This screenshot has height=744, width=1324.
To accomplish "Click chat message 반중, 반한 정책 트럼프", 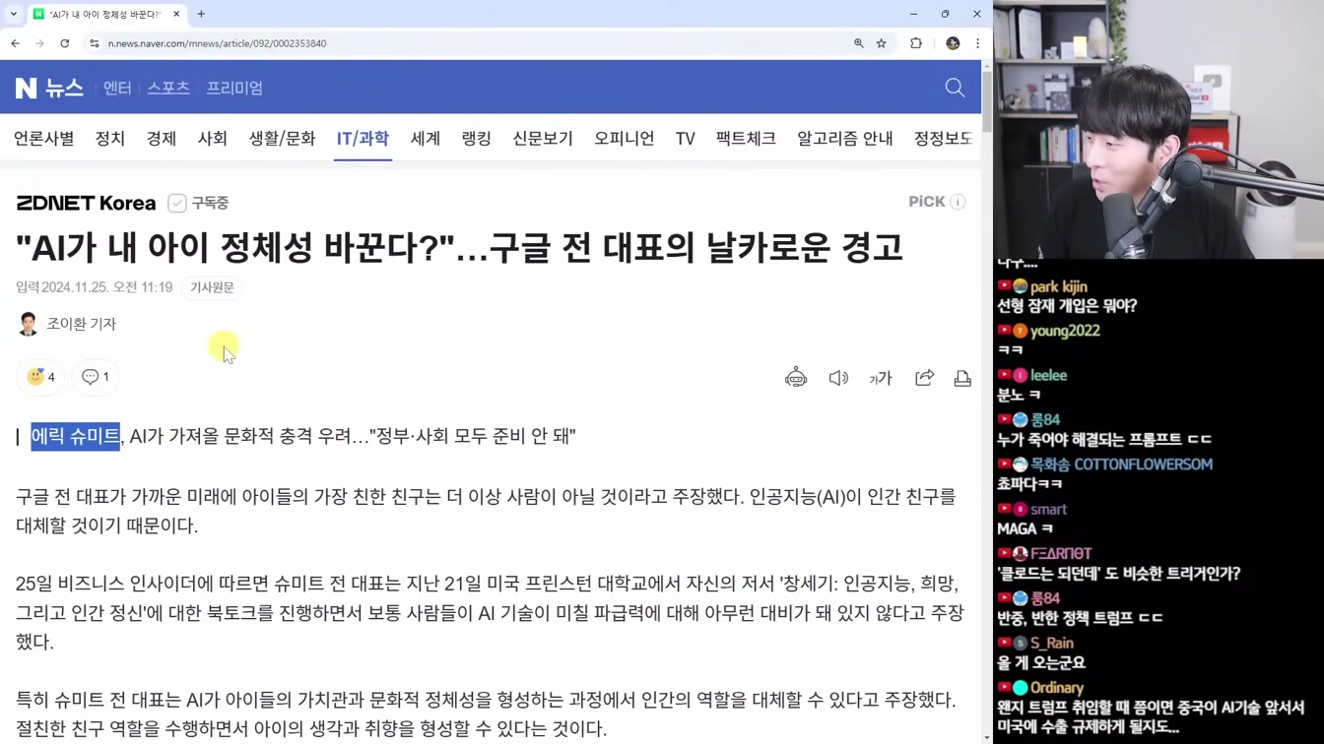I will point(1080,618).
